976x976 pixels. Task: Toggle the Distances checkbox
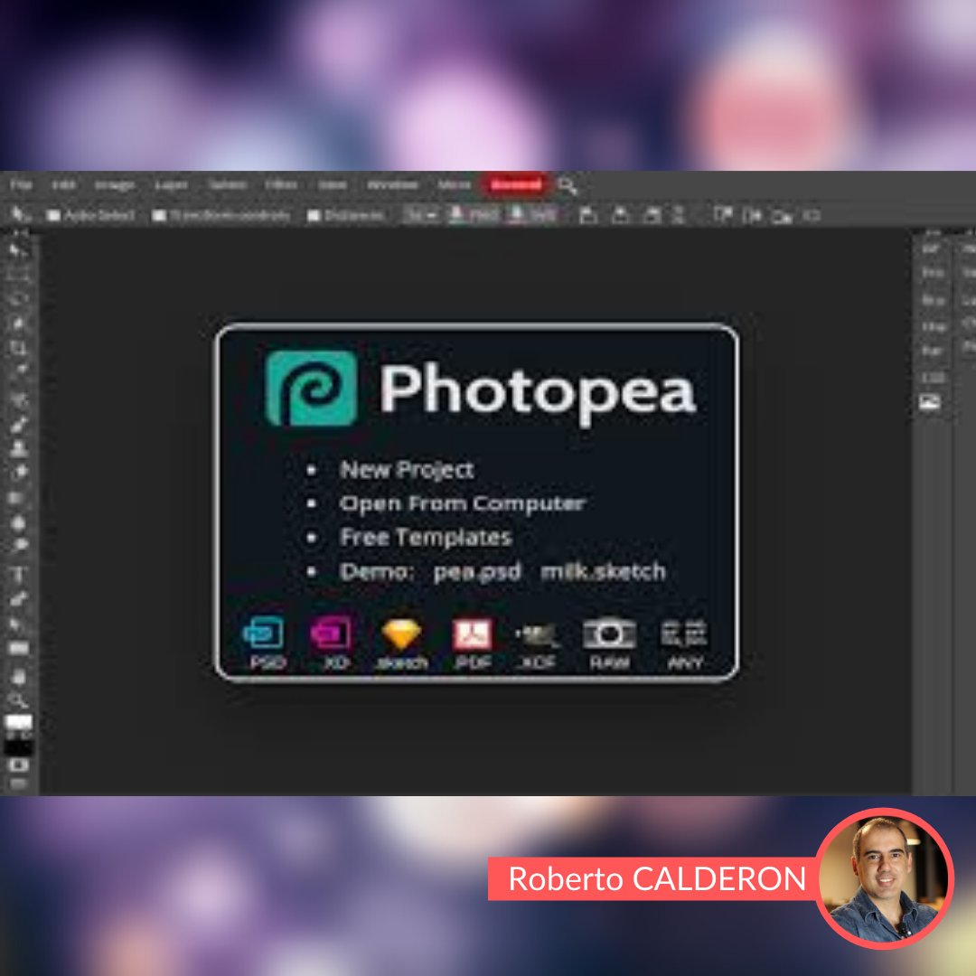point(314,215)
